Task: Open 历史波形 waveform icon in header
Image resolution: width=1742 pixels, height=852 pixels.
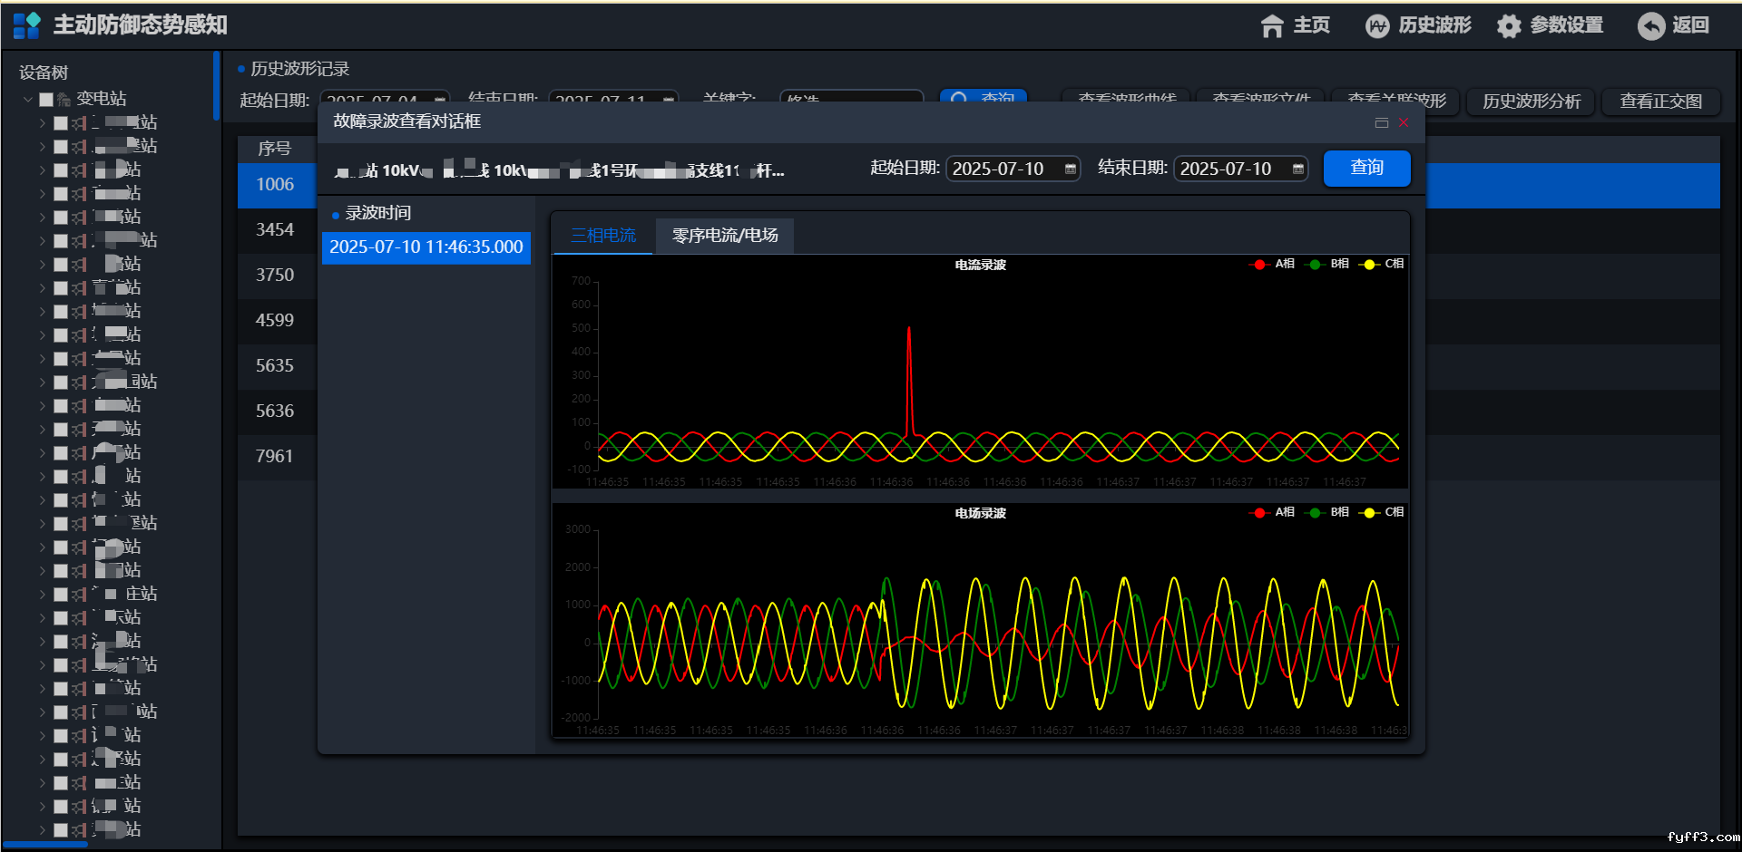Action: click(x=1376, y=26)
